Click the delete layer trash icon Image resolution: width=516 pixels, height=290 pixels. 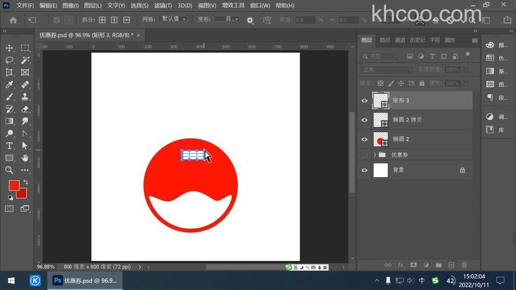tap(464, 265)
